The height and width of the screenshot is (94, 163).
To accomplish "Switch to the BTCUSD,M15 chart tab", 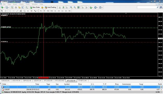I will click(60, 81).
